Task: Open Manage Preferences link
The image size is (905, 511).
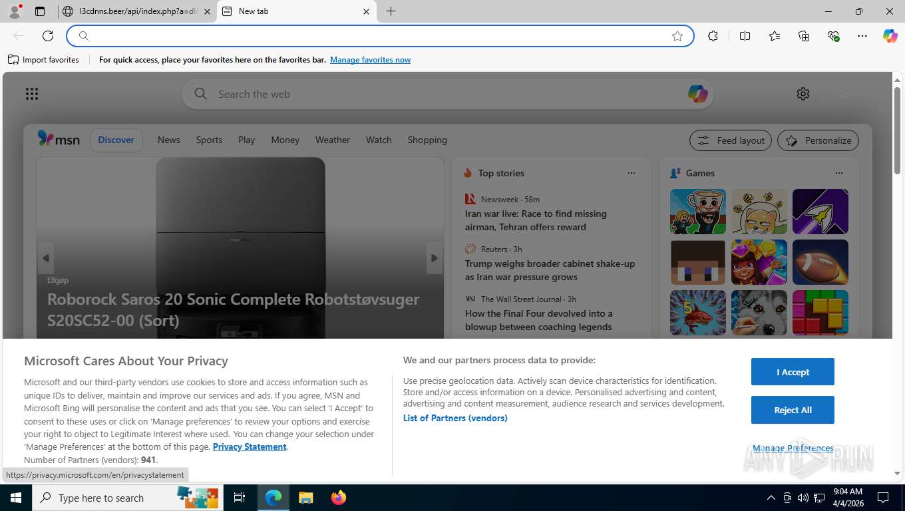Action: (x=793, y=448)
